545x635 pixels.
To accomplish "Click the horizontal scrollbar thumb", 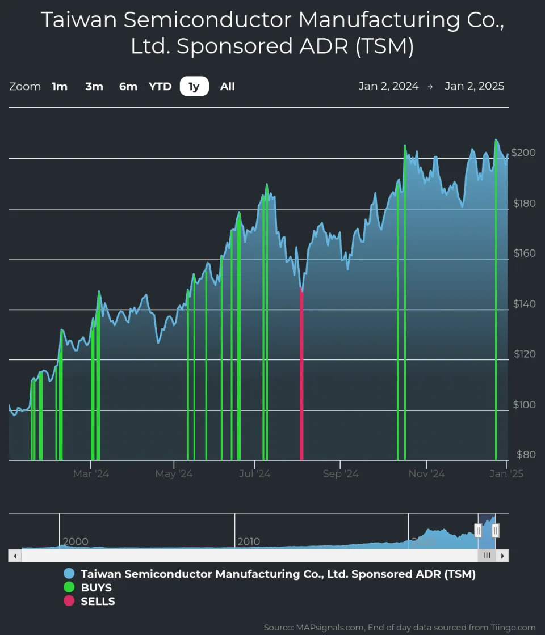I will pyautogui.click(x=487, y=556).
